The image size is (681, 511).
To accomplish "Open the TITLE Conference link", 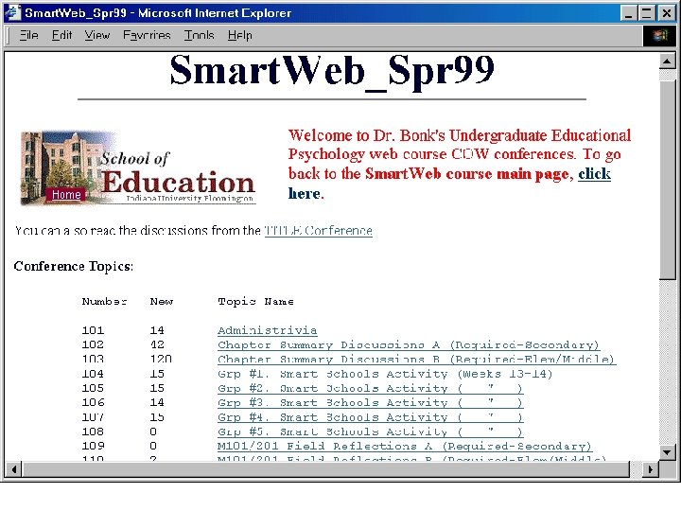I will click(319, 230).
